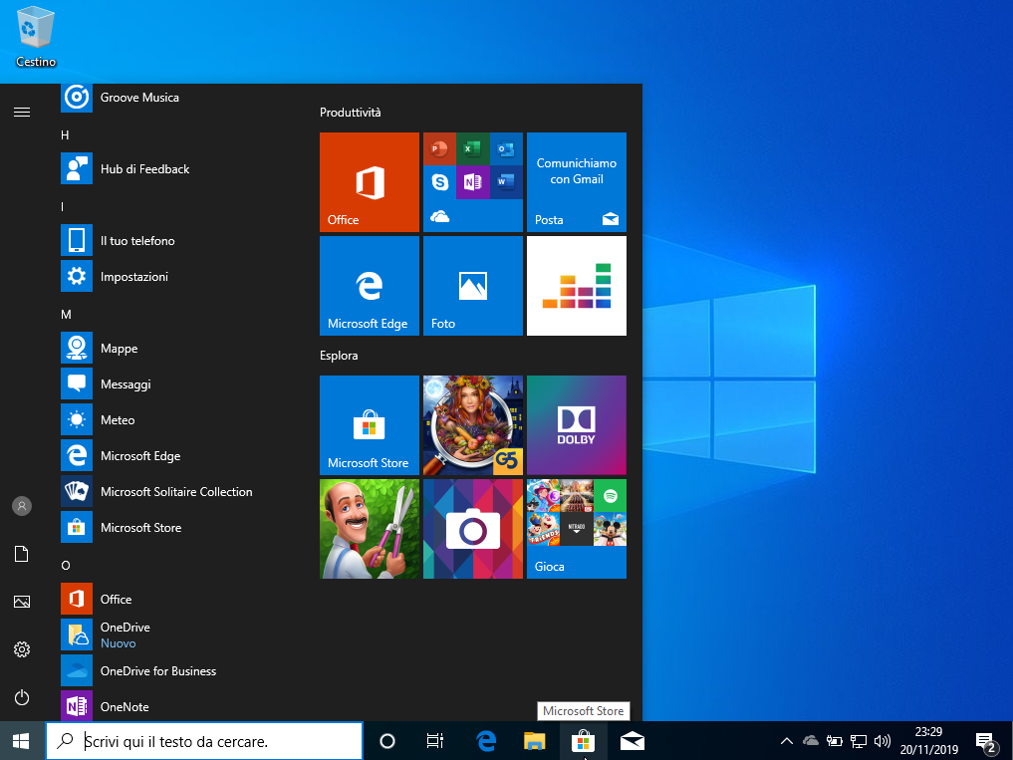Open PowerPoint in the Office apps tile
Image resolution: width=1013 pixels, height=760 pixels.
coord(439,149)
